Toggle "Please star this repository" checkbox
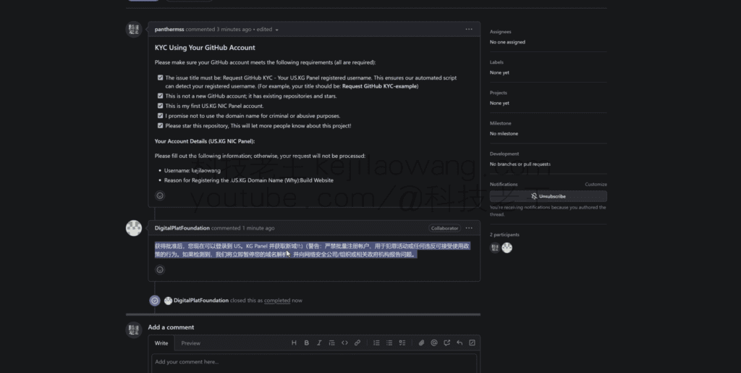The height and width of the screenshot is (373, 741). 161,125
